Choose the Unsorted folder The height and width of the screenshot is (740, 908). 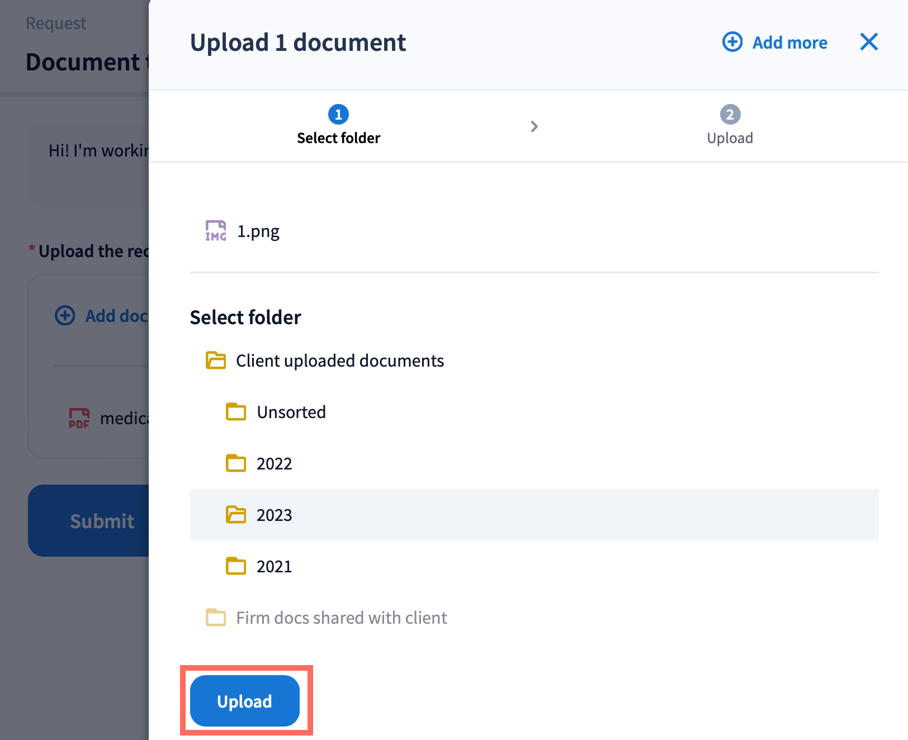291,412
